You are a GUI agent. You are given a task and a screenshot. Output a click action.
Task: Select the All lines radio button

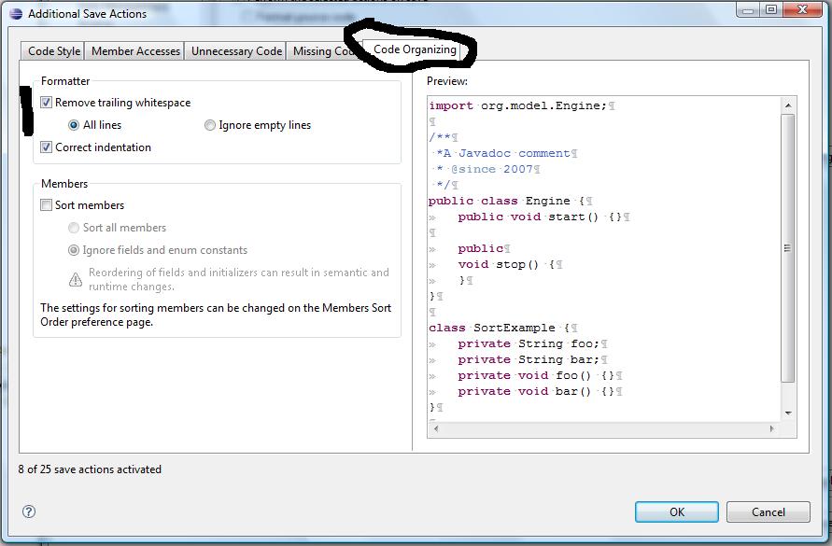coord(74,125)
